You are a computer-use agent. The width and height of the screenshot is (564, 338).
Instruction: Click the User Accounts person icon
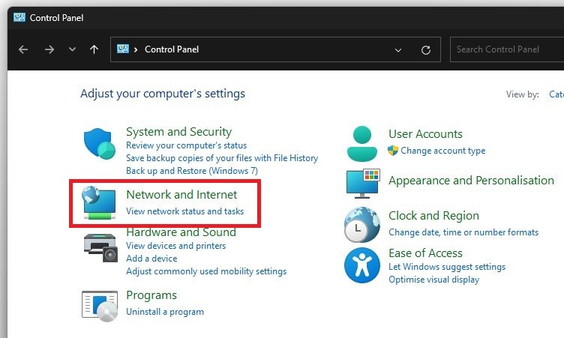click(362, 143)
